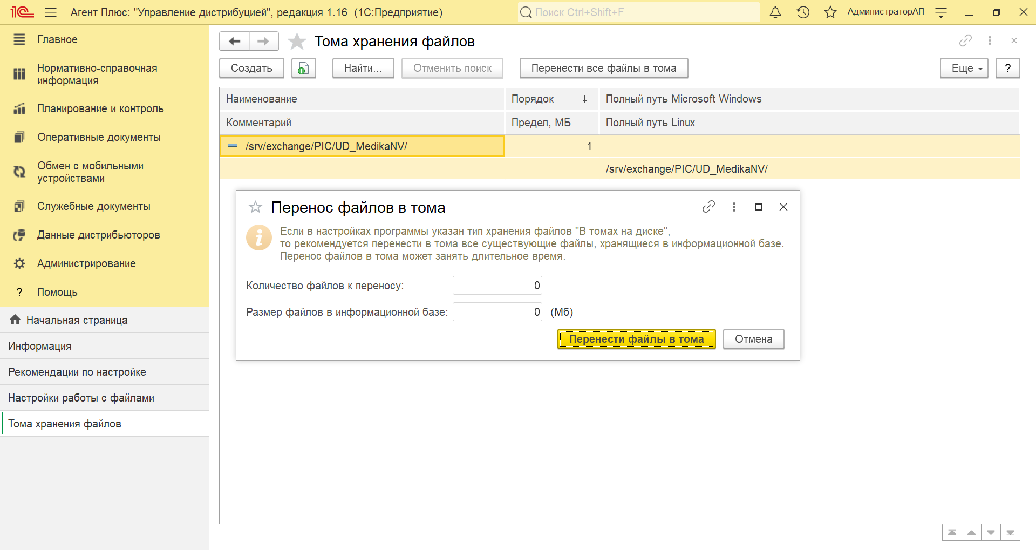Focus Размер файлов в информационной базе field
This screenshot has width=1036, height=550.
(497, 312)
